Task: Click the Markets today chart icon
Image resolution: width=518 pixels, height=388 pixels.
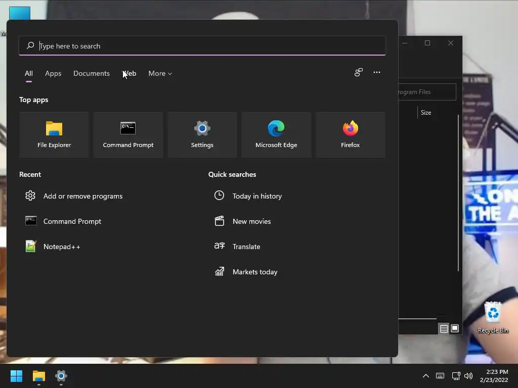Action: pyautogui.click(x=220, y=271)
